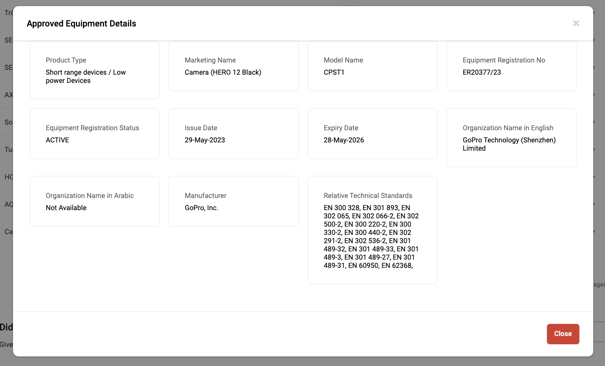Select GoPro Technology (Shenzhen) Limited text
The height and width of the screenshot is (366, 605).
509,144
